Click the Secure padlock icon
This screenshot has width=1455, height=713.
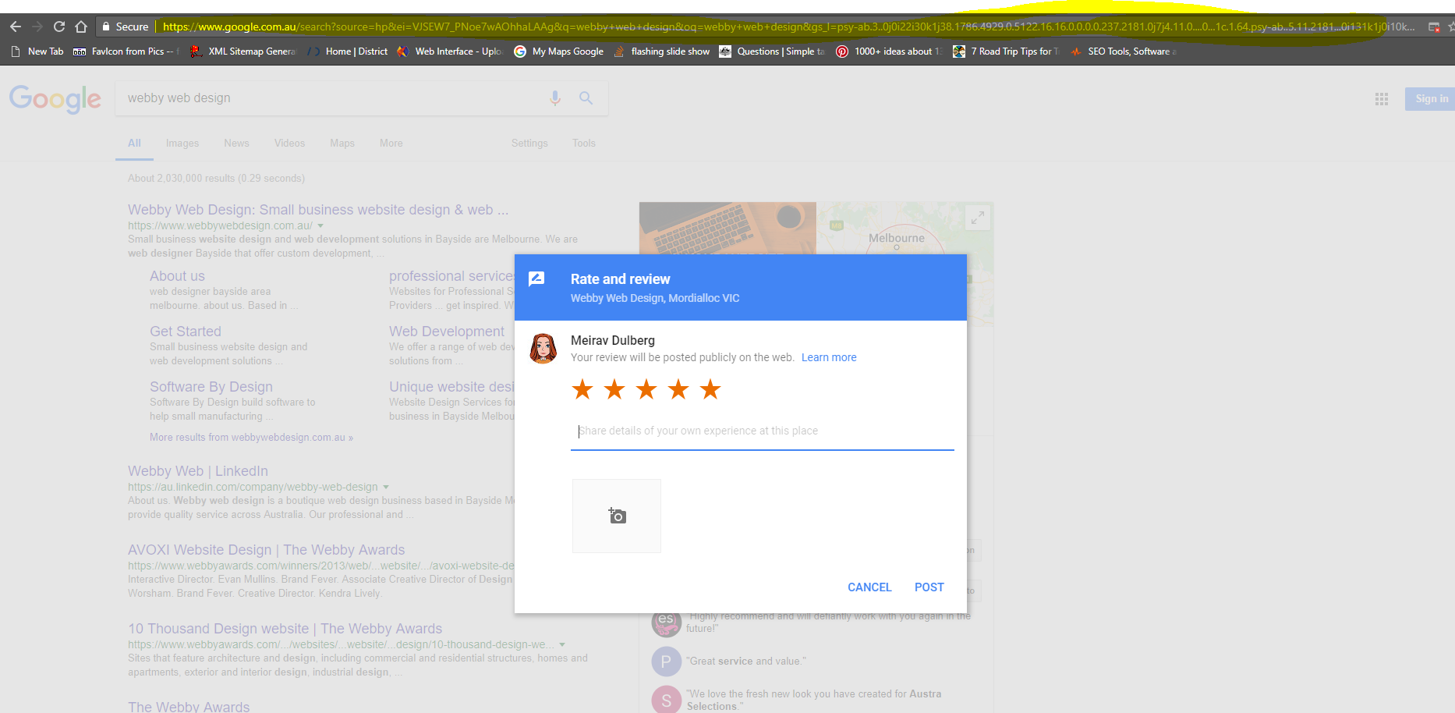point(106,27)
